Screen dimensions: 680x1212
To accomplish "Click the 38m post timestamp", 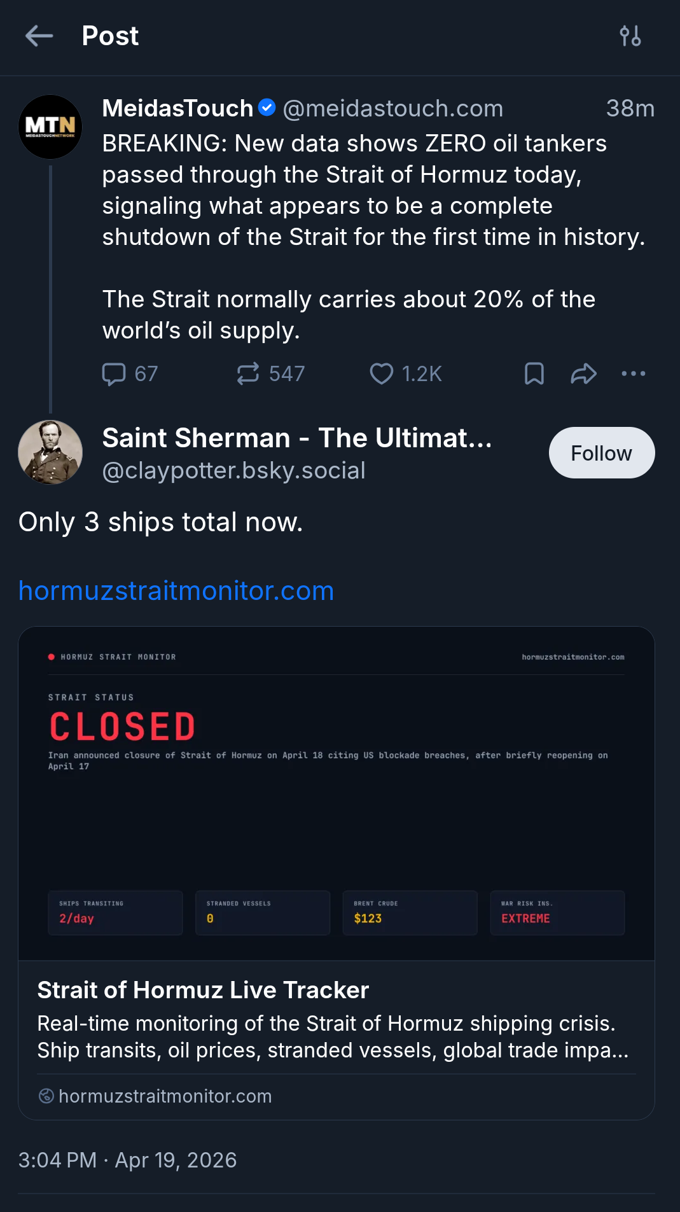I will click(630, 109).
